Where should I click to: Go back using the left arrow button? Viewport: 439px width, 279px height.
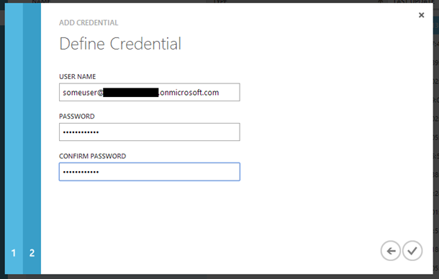point(391,251)
